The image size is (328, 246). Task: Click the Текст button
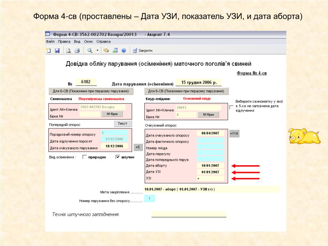point(123,123)
